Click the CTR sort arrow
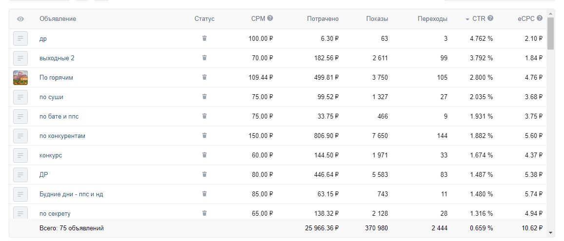Image resolution: width=564 pixels, height=241 pixels. 467,19
